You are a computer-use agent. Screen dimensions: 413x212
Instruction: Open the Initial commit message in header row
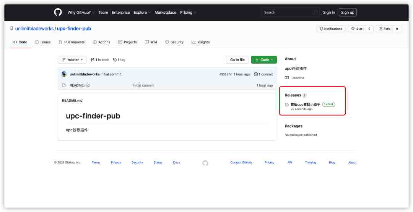coord(111,74)
